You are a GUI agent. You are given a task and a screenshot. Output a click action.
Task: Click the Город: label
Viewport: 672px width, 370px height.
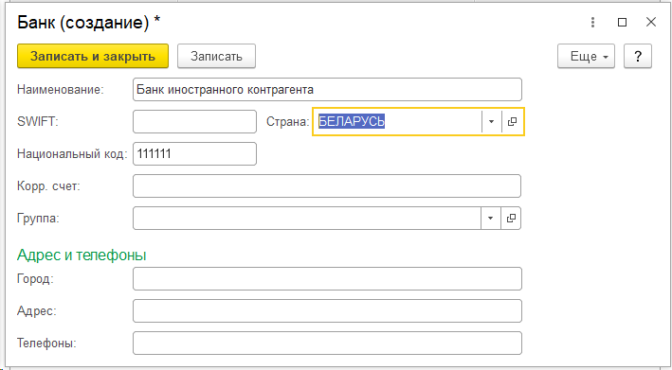click(x=35, y=279)
